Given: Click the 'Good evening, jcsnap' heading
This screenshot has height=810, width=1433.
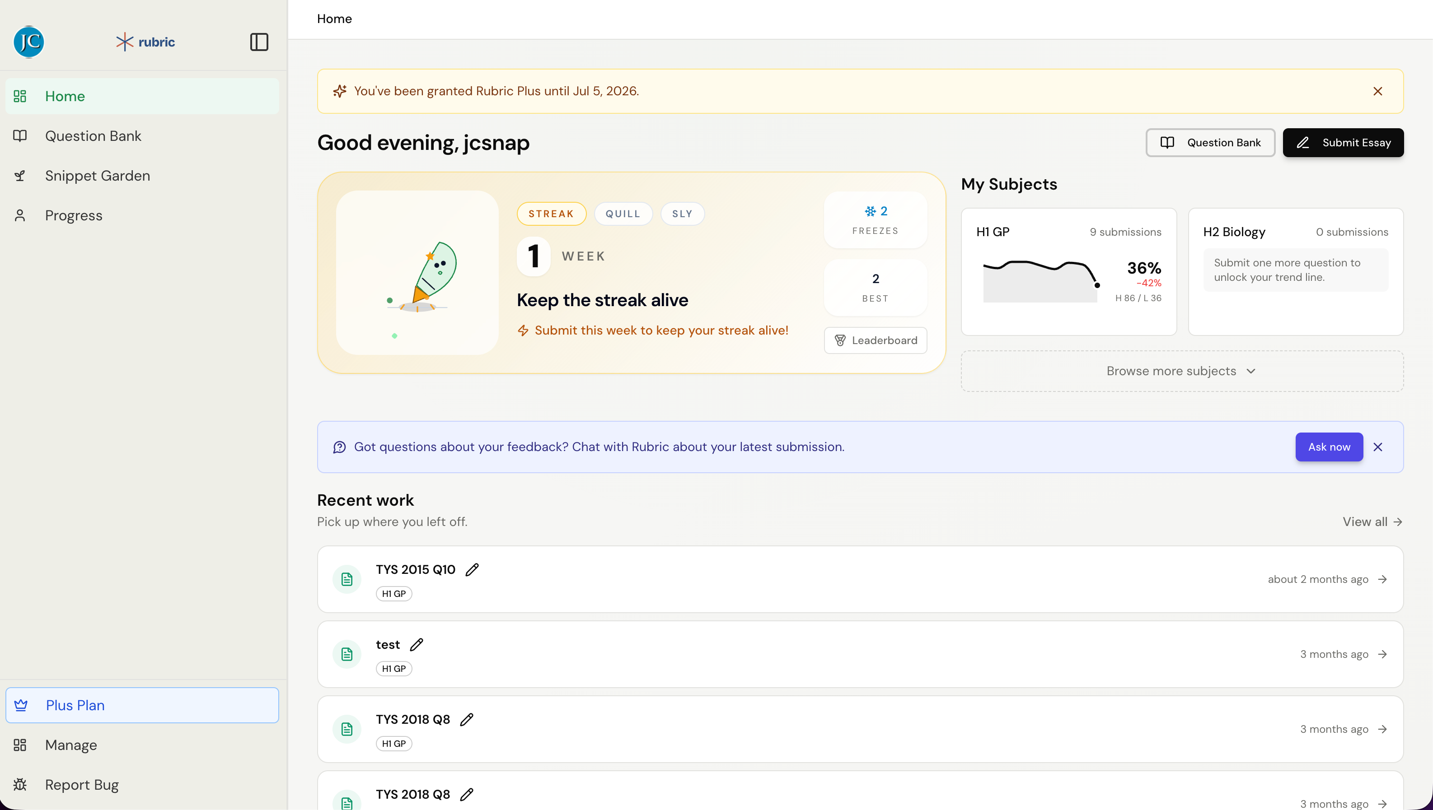Looking at the screenshot, I should [x=423, y=142].
